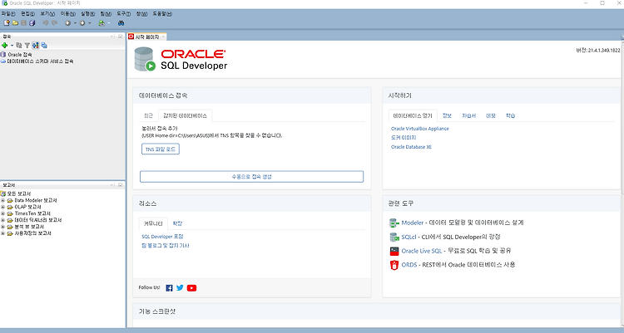The image size is (624, 333).
Task: Click the Save disk toolbar icon
Action: [23, 23]
